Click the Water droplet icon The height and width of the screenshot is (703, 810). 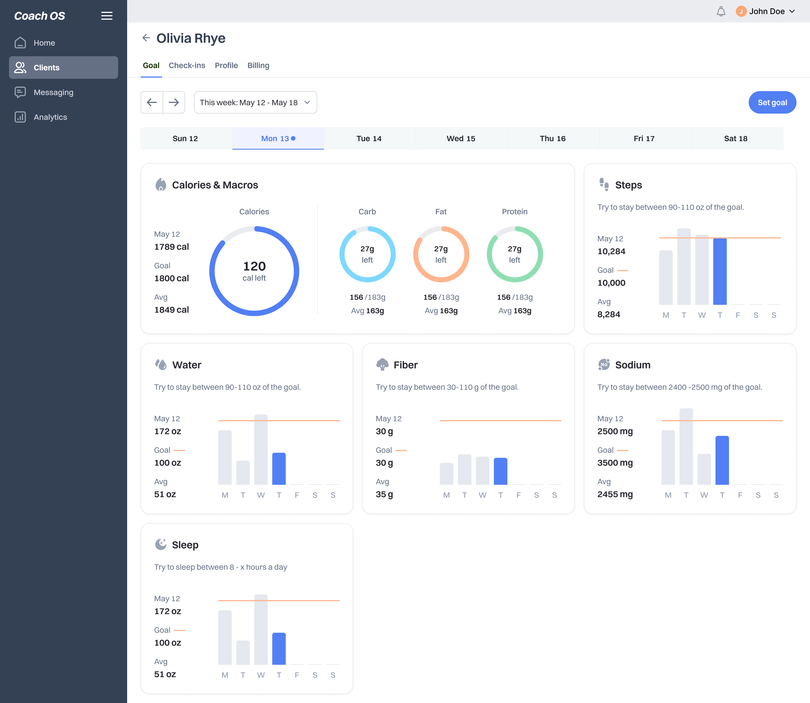pyautogui.click(x=161, y=364)
